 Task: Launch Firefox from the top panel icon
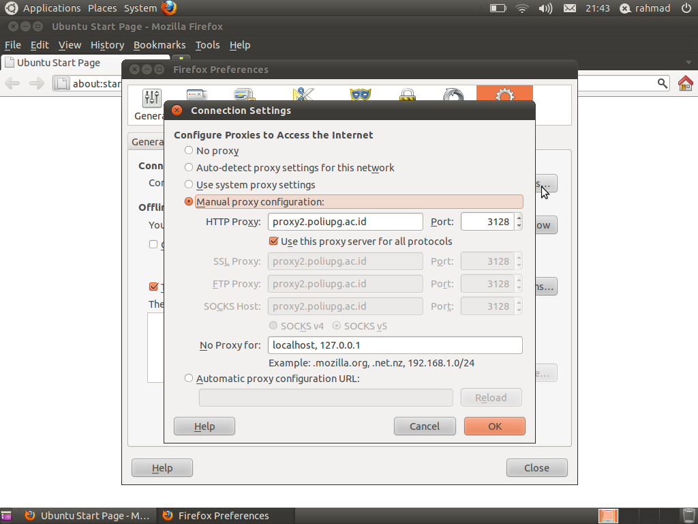point(169,8)
